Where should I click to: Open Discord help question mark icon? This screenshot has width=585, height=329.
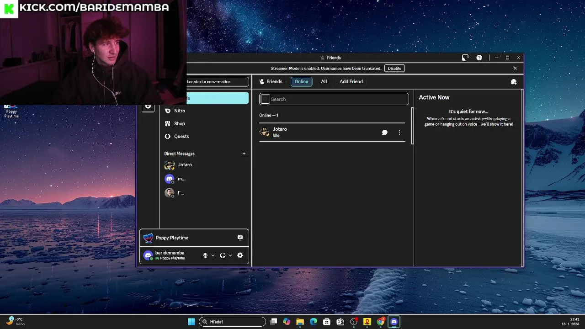pos(479,58)
